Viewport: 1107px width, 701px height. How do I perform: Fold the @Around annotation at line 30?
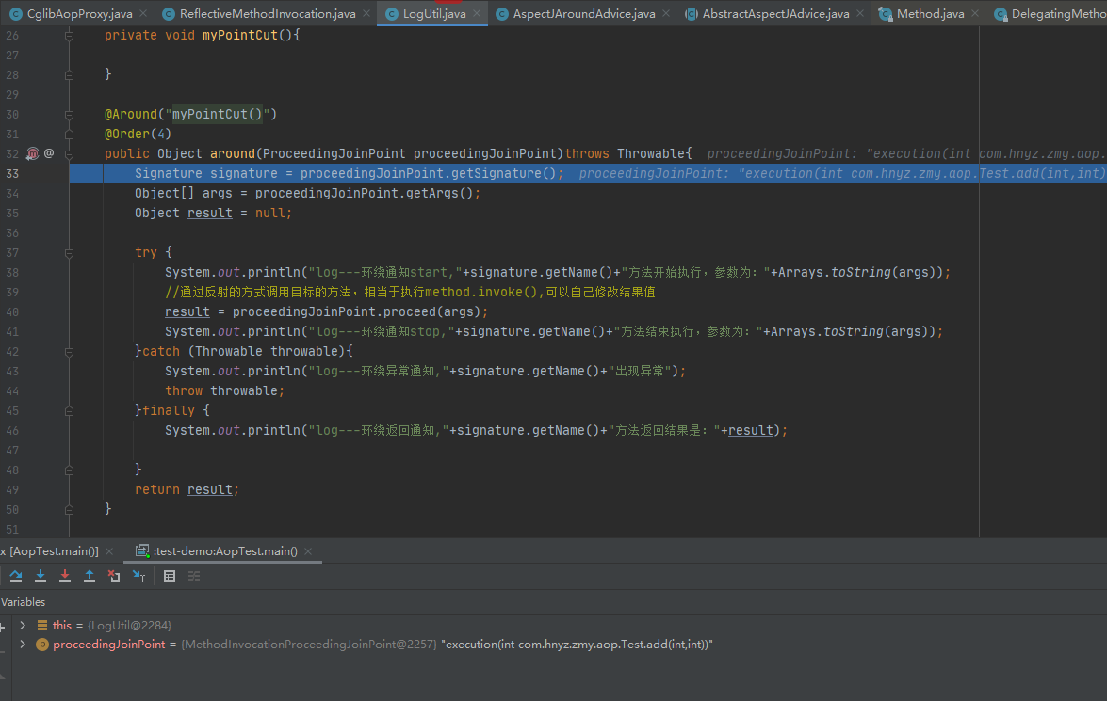tap(69, 114)
